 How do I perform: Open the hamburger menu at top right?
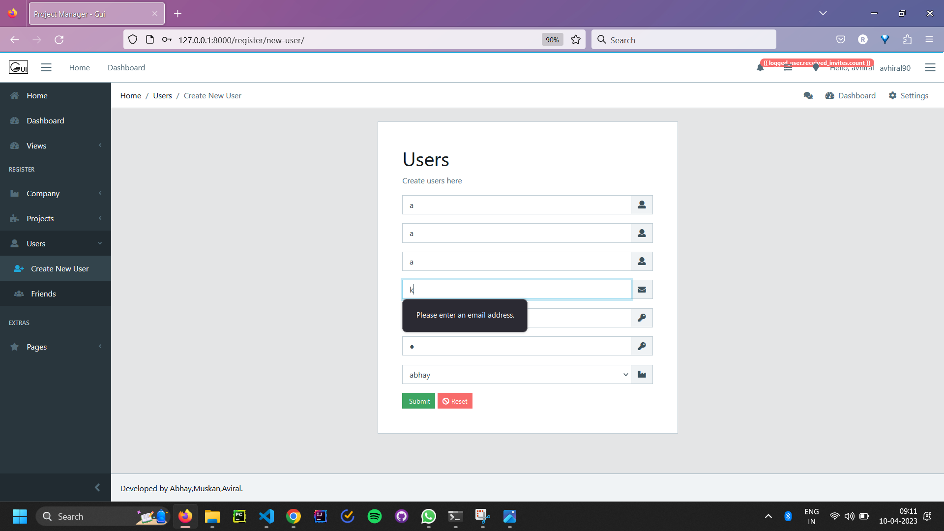point(930,67)
